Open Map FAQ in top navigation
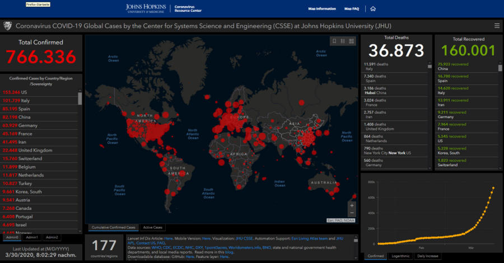504x263 pixels. point(352,9)
